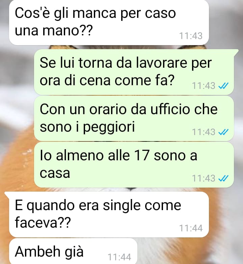243x264 pixels.
Task: Tap the double check marks on 'come fa?' message
Action: (x=223, y=86)
